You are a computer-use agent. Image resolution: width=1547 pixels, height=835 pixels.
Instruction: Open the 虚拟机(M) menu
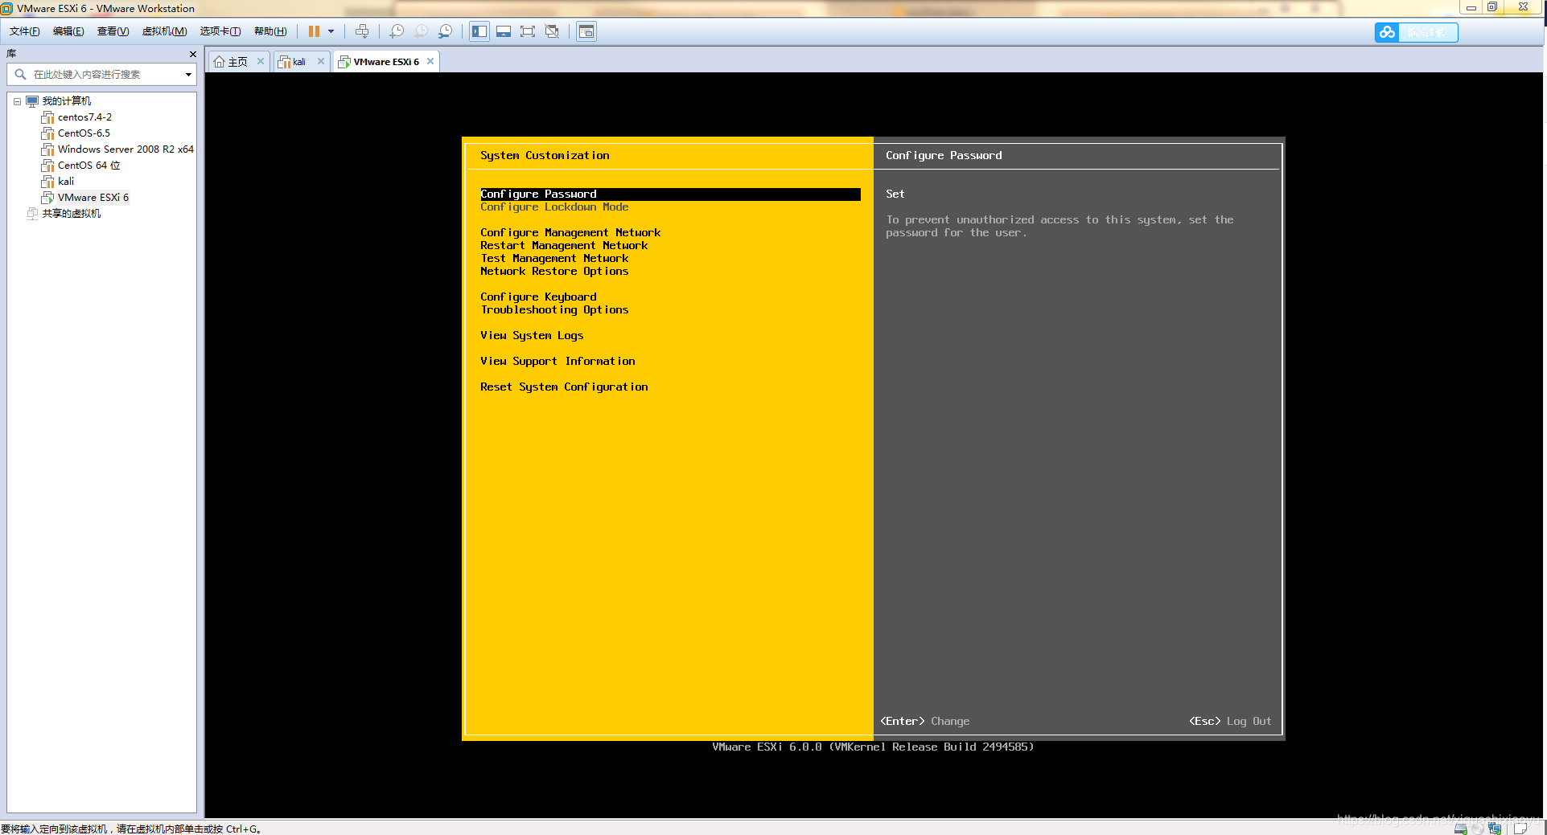(x=164, y=31)
